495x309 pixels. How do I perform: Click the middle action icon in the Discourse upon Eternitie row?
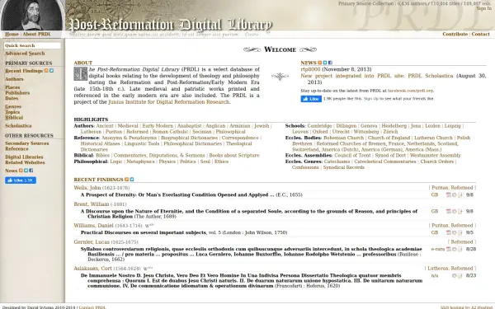coord(455,211)
